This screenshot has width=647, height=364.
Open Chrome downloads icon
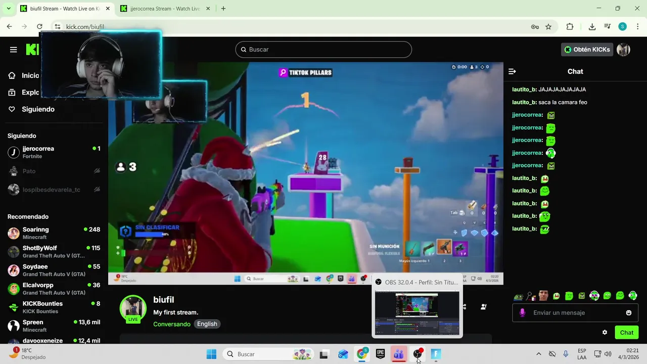pyautogui.click(x=592, y=27)
